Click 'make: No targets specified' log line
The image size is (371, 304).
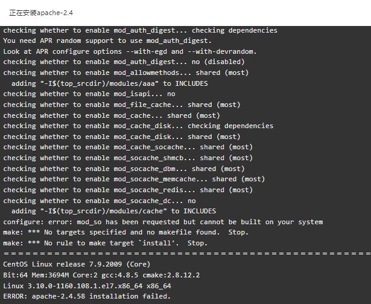click(125, 233)
